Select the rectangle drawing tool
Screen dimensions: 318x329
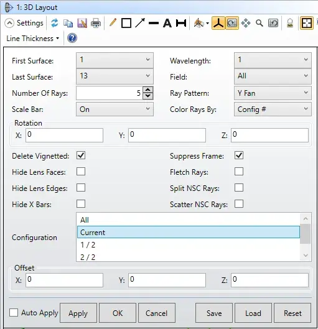pyautogui.click(x=126, y=23)
